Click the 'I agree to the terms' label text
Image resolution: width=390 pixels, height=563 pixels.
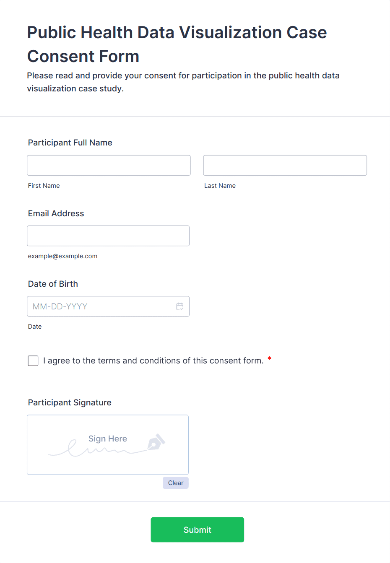(x=153, y=361)
